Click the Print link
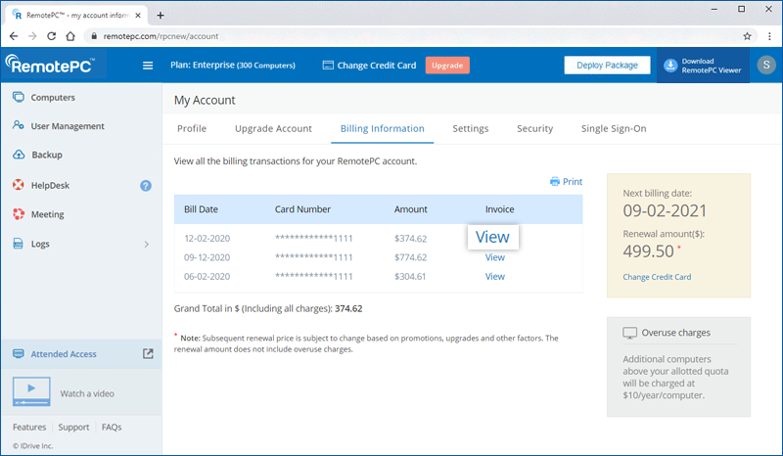 573,181
